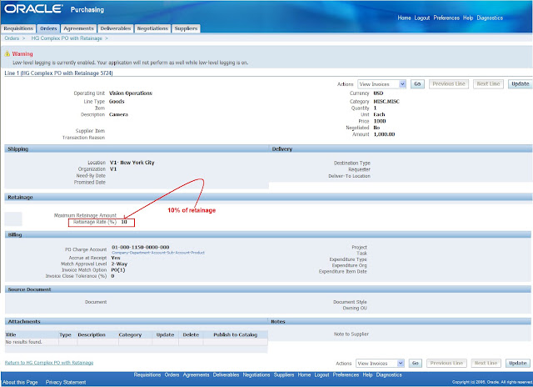This screenshot has width=533, height=387.
Task: Open the Suppliers tab
Action: pyautogui.click(x=186, y=28)
